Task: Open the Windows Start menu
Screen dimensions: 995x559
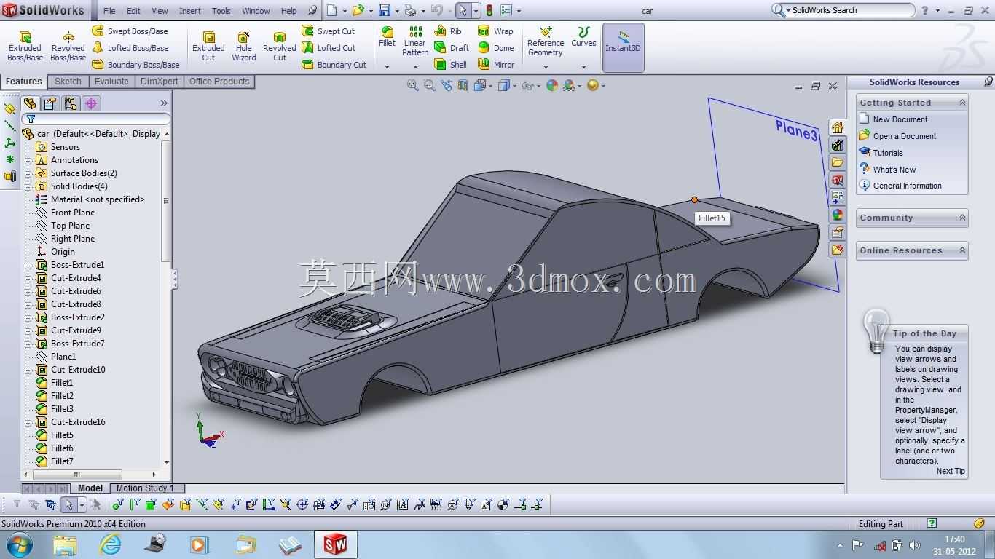Action: (x=19, y=544)
